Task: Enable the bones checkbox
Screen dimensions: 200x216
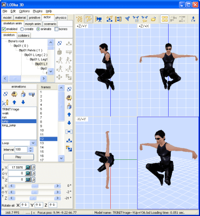Action: point(56,29)
